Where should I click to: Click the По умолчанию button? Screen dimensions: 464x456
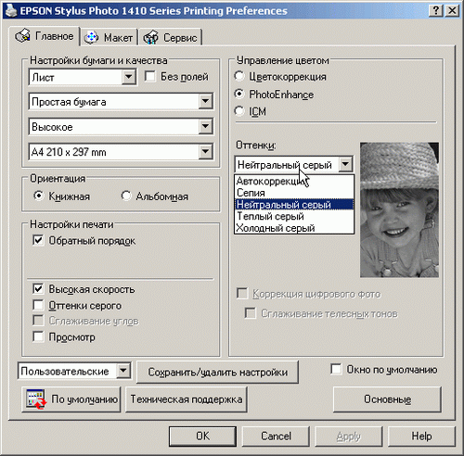pyautogui.click(x=71, y=399)
